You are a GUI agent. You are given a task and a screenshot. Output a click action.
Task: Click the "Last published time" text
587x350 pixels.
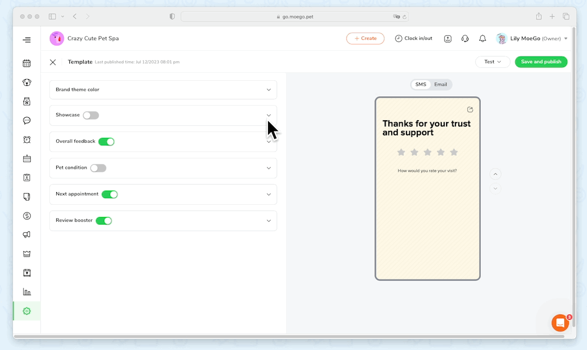pos(137,63)
